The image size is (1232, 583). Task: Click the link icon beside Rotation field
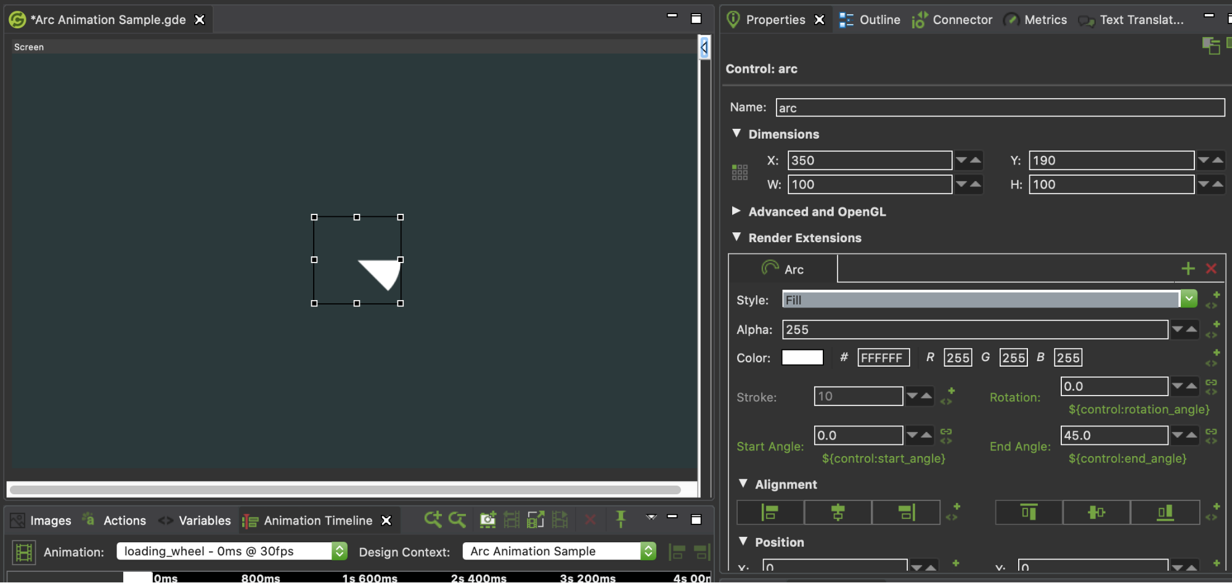click(x=1211, y=386)
